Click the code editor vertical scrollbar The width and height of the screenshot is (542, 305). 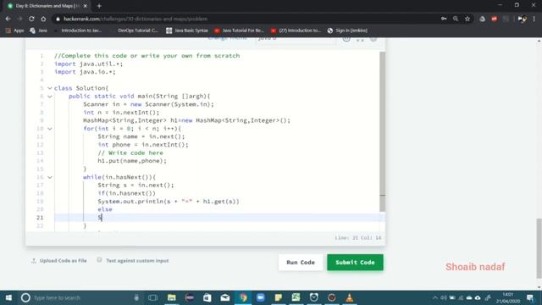coord(382,131)
